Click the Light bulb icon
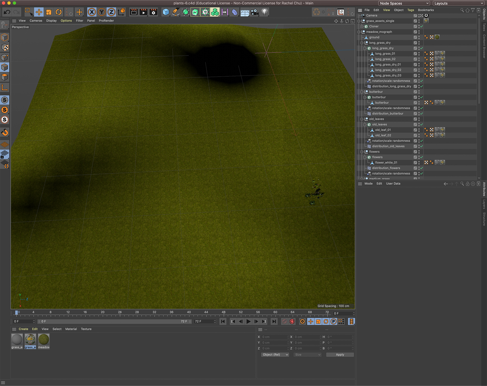This screenshot has height=386, width=487. (264, 12)
